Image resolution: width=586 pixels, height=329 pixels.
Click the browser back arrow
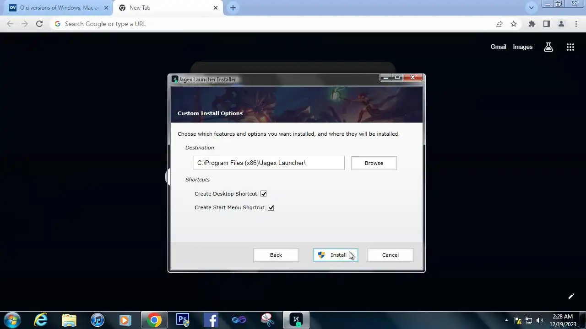10,24
